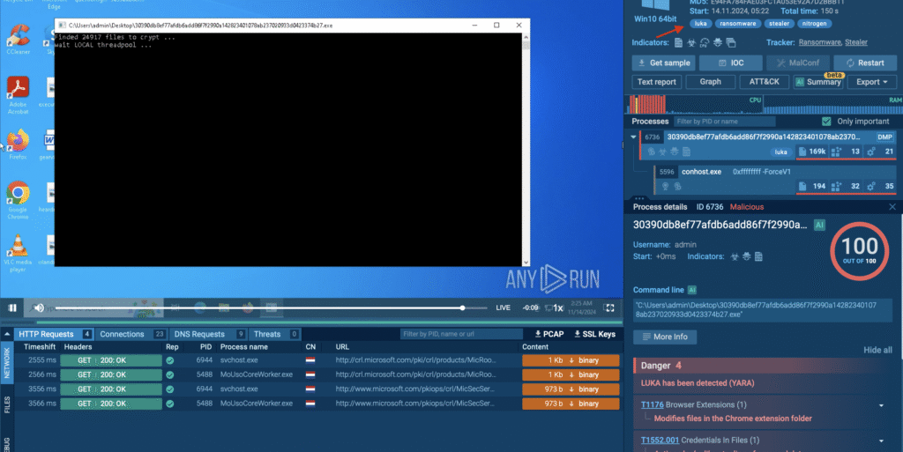This screenshot has width=903, height=452.
Task: Click the spy/stealer indicator icon in the header
Action: (x=718, y=42)
